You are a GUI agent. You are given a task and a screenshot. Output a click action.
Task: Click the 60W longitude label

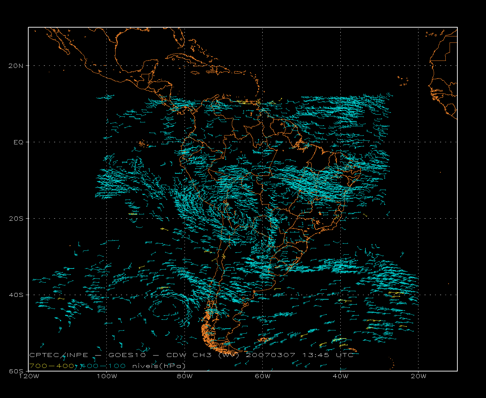[263, 376]
